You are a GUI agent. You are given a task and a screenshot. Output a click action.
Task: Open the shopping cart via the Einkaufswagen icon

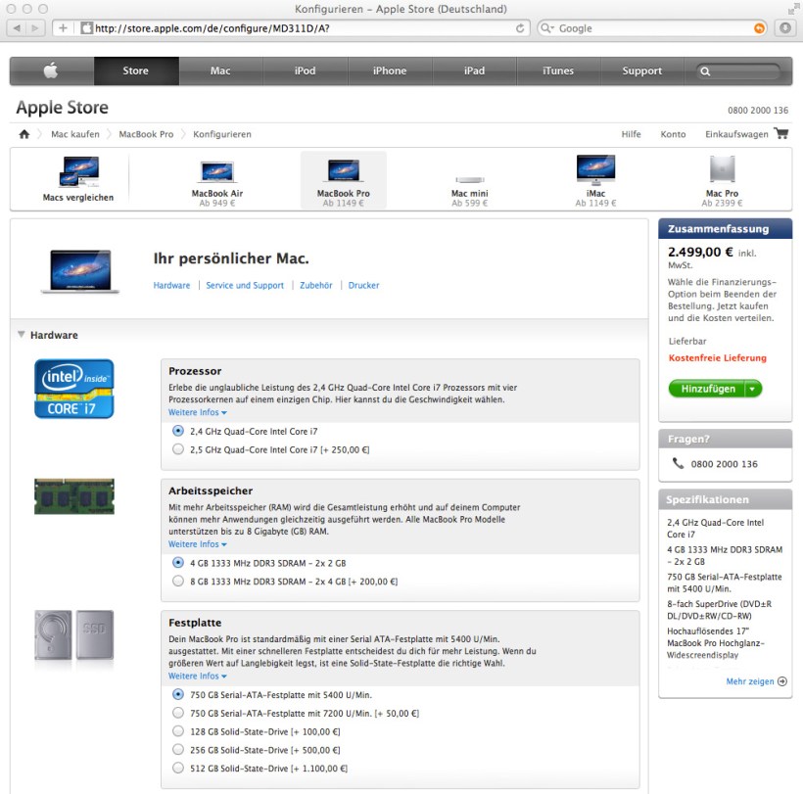click(780, 134)
